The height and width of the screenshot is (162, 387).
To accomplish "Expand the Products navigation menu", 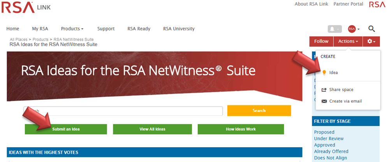I will (72, 29).
